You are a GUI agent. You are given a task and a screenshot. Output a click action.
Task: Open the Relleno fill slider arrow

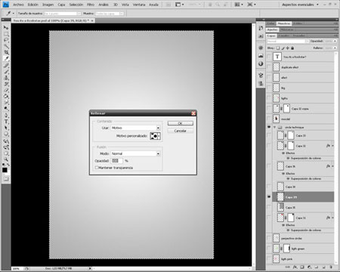pos(335,48)
